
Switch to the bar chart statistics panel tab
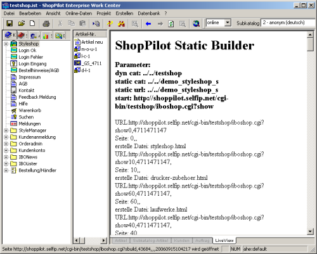[x=47, y=35]
